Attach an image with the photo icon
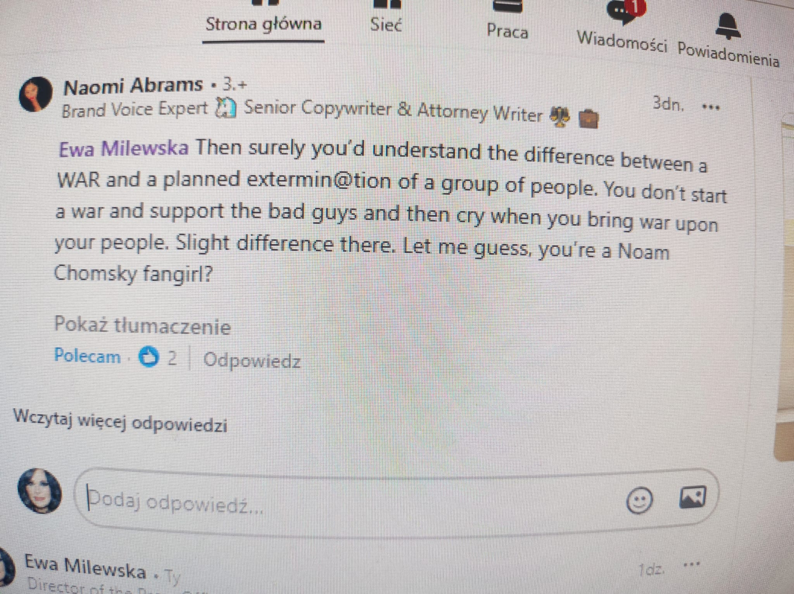The height and width of the screenshot is (594, 794). (x=693, y=497)
